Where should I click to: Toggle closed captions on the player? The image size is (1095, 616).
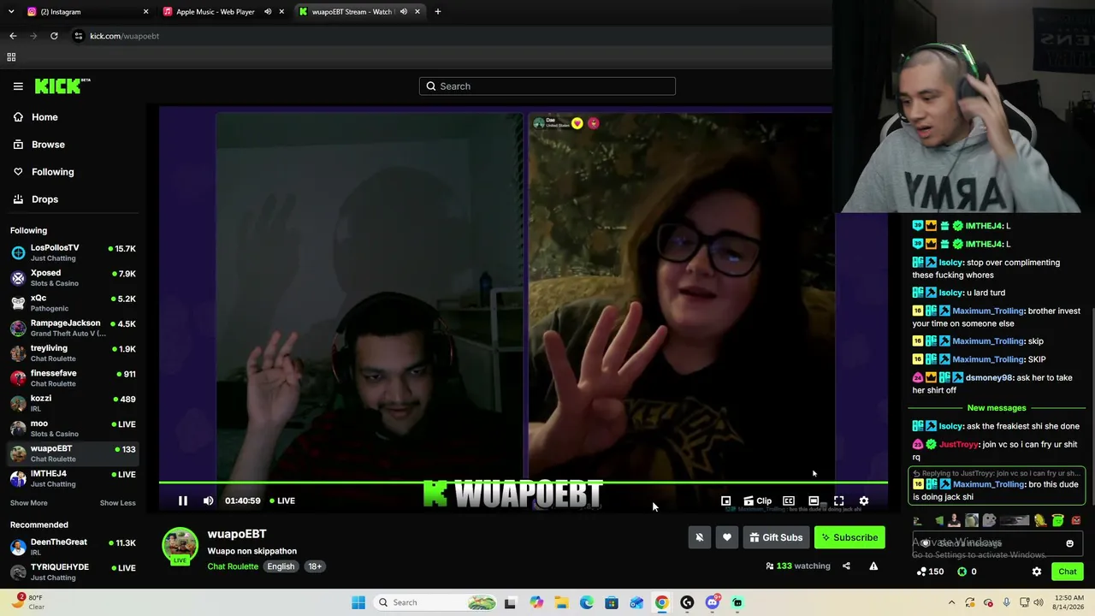point(789,500)
